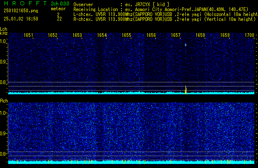Click the HROFFT title text

coord(25,3)
